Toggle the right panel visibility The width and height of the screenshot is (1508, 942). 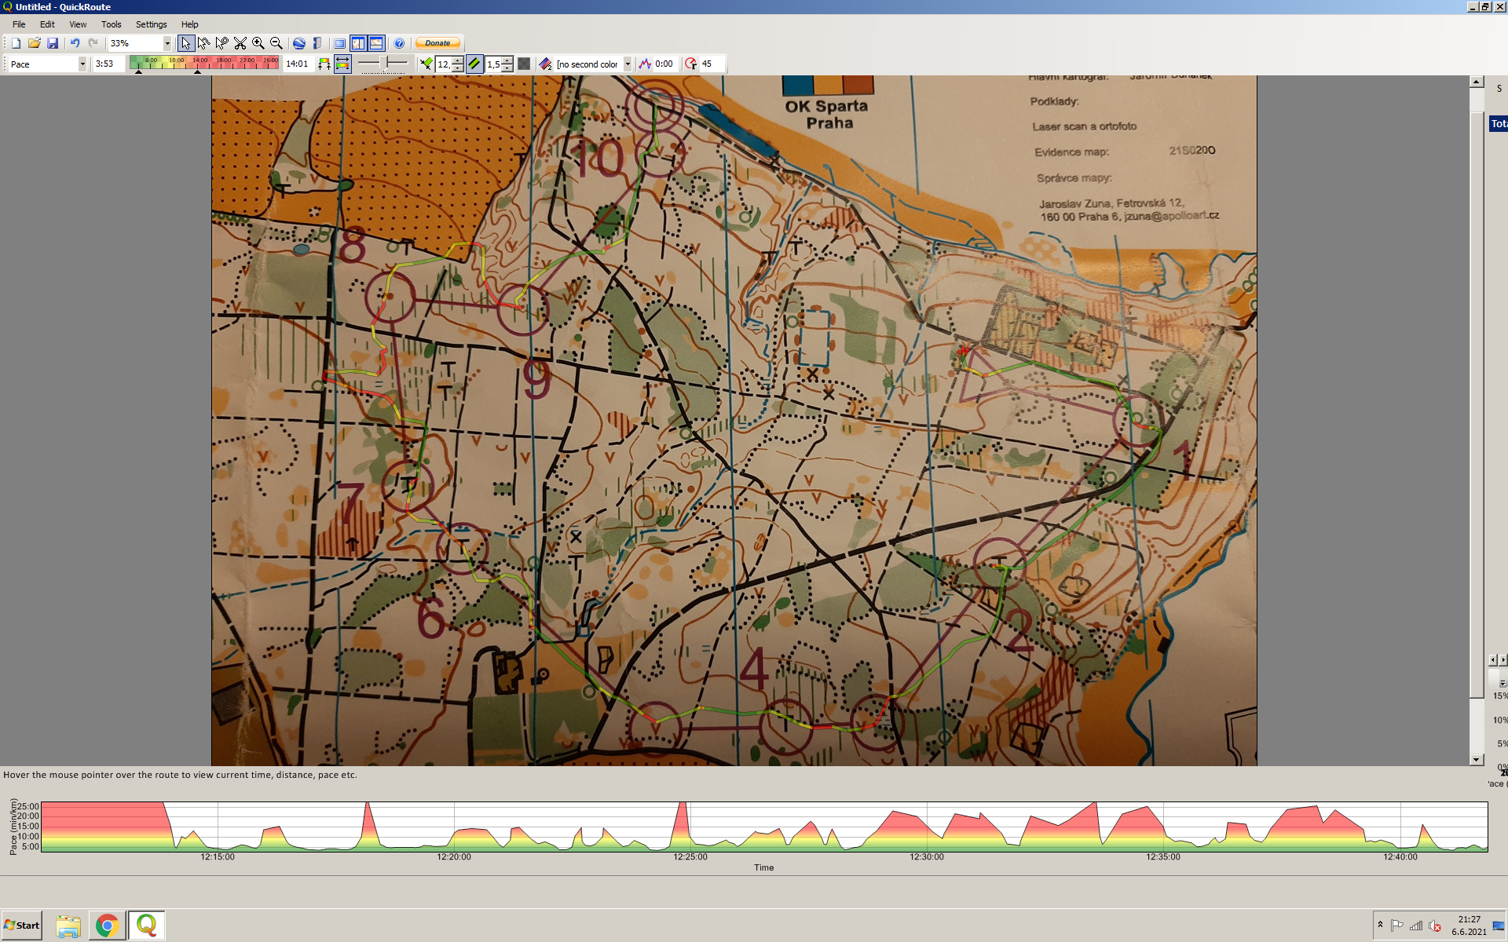(358, 43)
